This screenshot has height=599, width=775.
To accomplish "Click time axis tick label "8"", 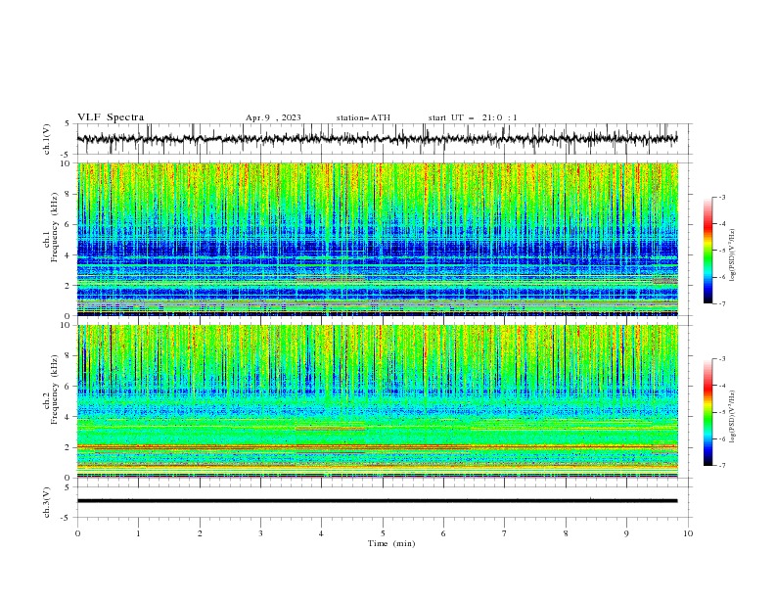I will pos(566,533).
